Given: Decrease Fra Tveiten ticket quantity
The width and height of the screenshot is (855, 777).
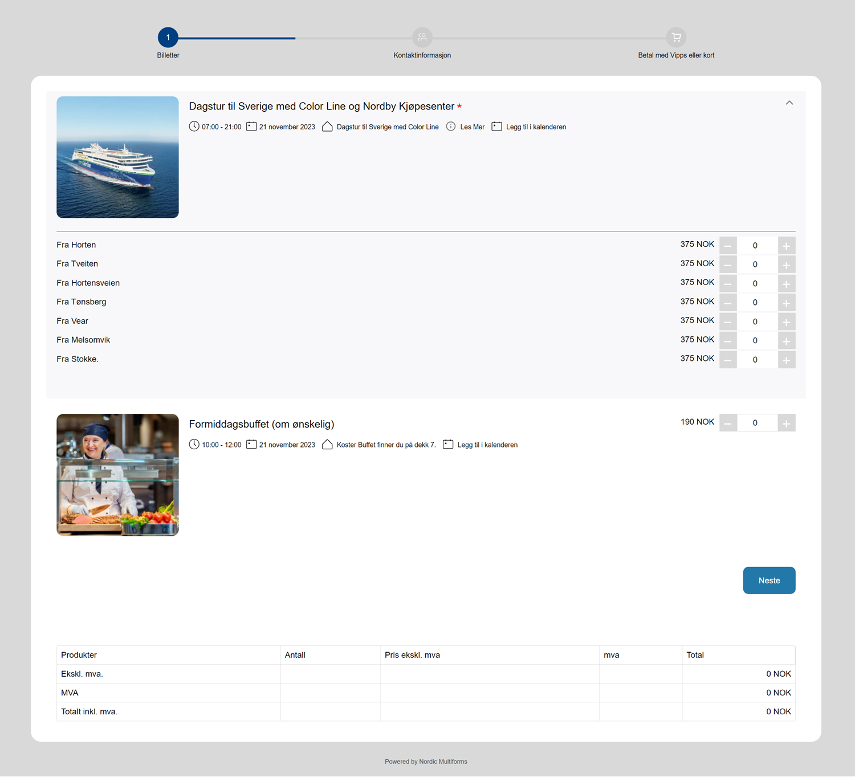Looking at the screenshot, I should click(728, 265).
